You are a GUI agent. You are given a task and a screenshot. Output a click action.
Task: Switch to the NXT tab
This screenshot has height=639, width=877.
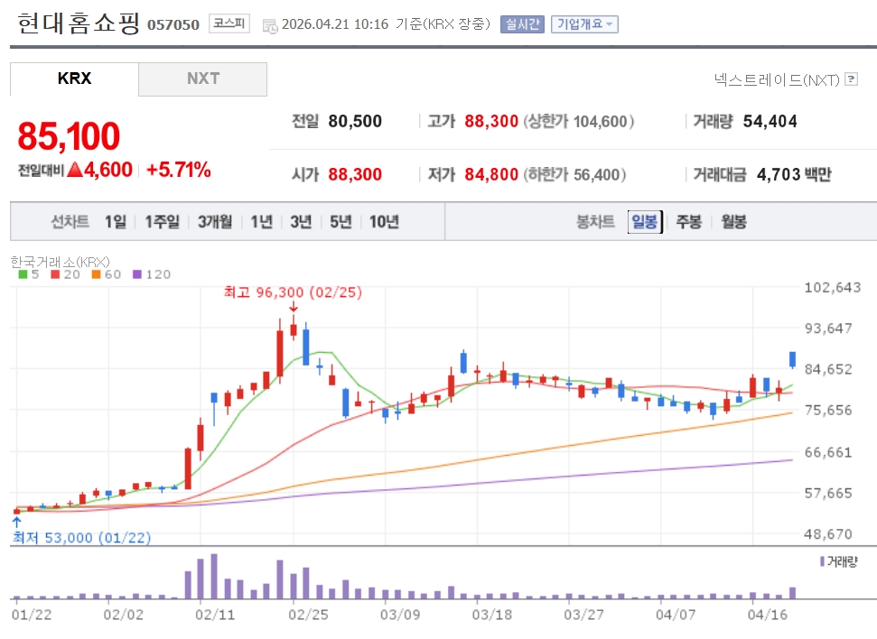click(x=203, y=79)
